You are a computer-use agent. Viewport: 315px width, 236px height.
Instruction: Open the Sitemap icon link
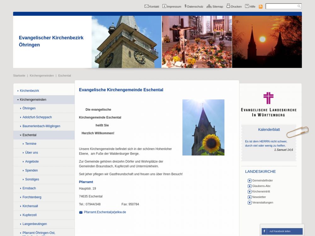209,6
